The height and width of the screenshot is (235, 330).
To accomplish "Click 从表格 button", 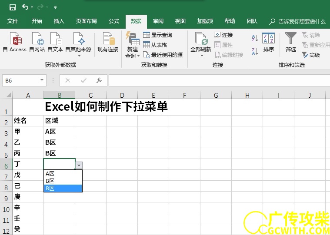I will (155, 45).
